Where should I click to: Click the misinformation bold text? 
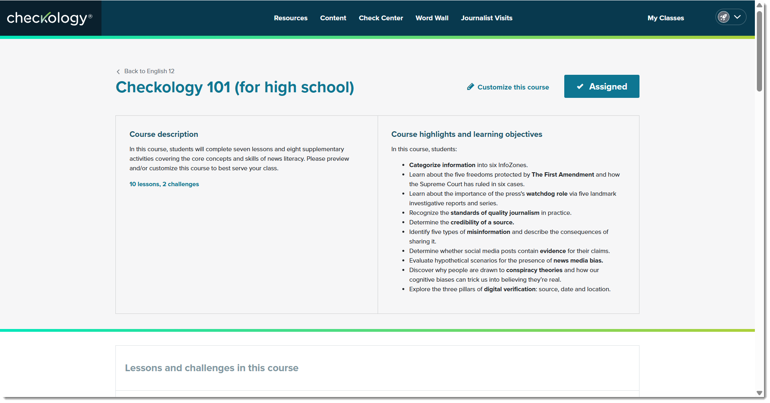coord(488,232)
